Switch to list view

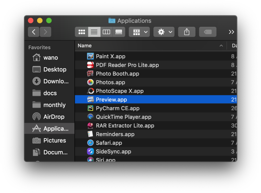click(94, 32)
